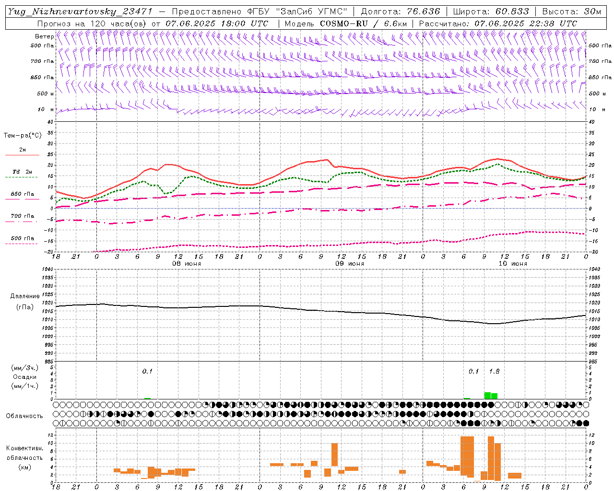614x491 pixels.
Task: Click the 'Давление' pressure panel label
Action: click(x=25, y=296)
